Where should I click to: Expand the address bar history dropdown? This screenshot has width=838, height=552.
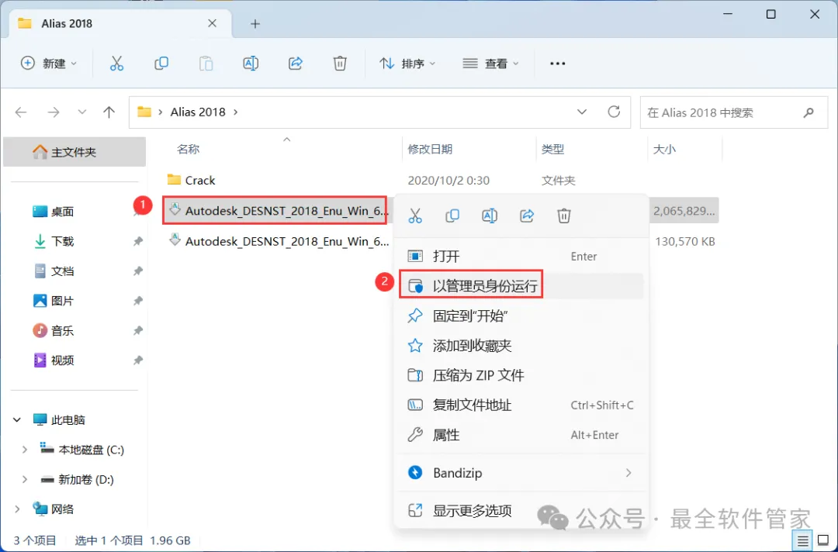[582, 112]
